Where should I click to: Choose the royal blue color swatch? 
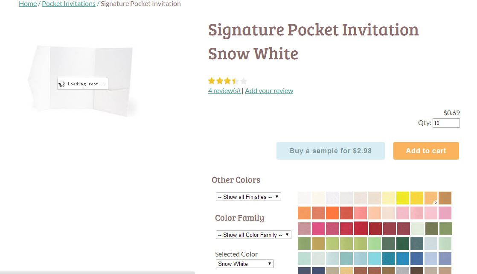[416, 259]
